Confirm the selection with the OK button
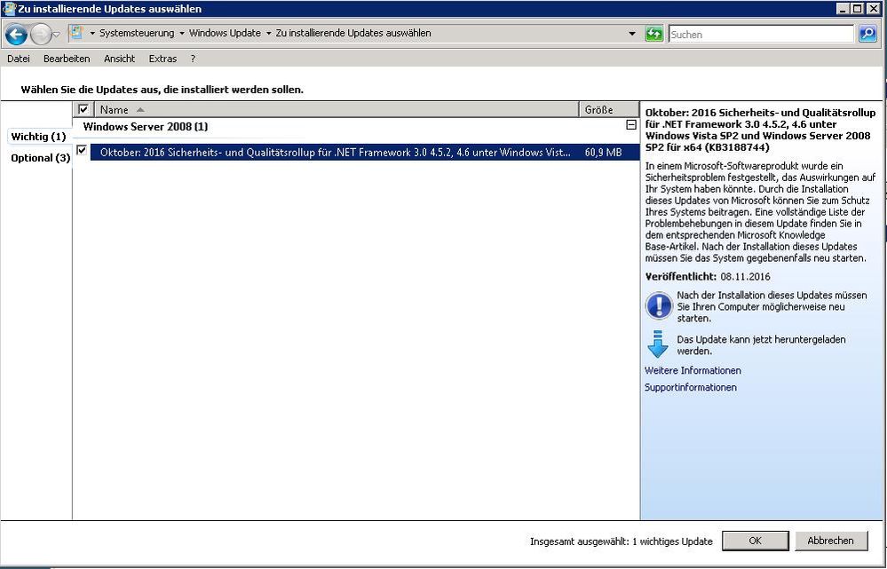 point(756,541)
